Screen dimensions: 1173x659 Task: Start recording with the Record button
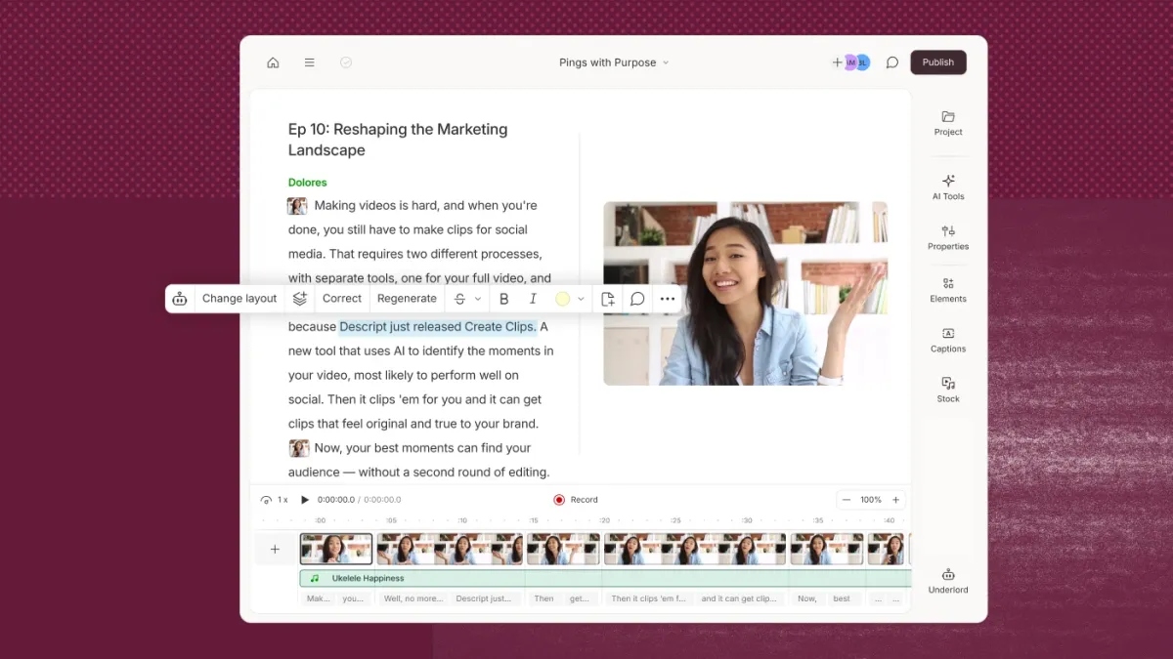[576, 500]
